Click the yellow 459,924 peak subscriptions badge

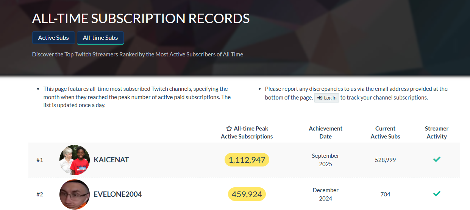[x=247, y=194]
